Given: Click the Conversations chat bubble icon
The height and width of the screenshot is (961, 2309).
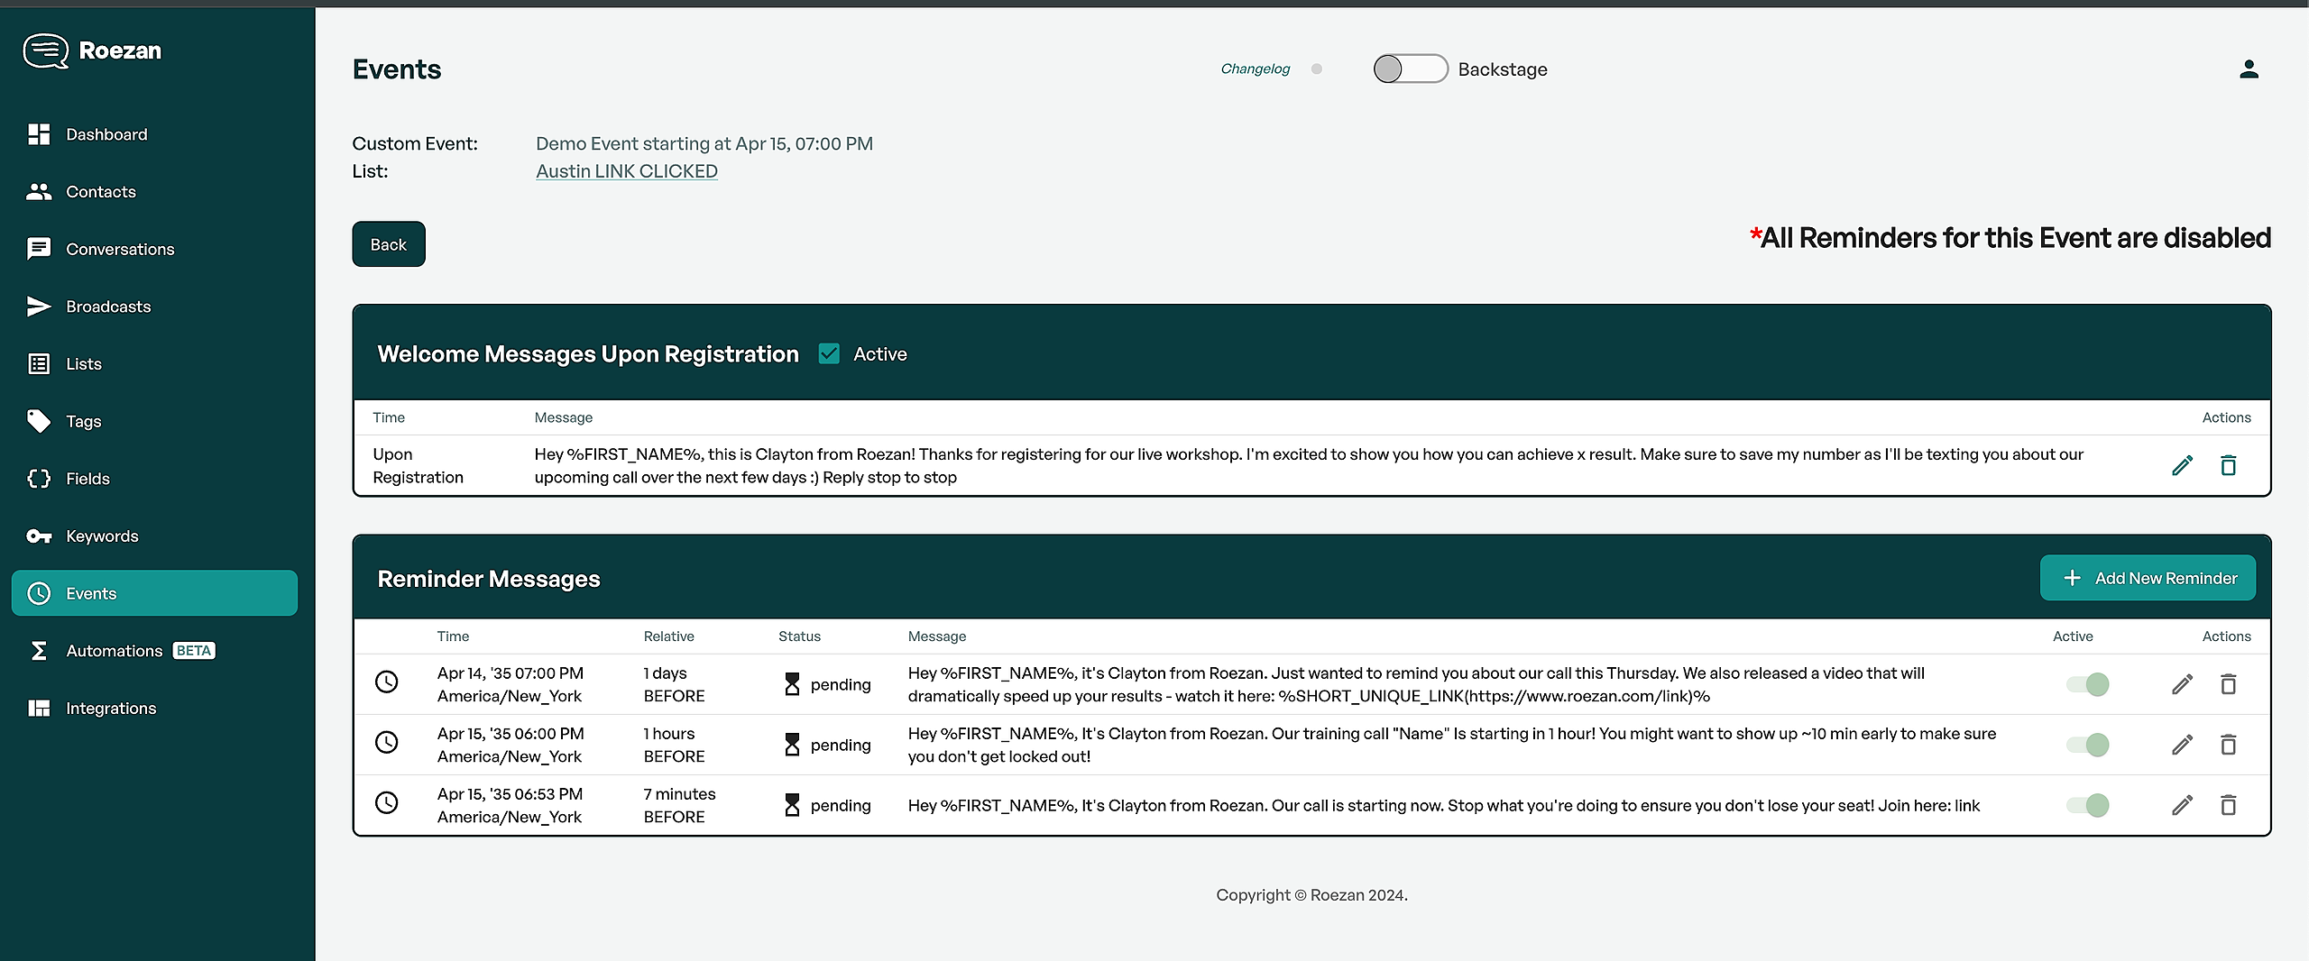Looking at the screenshot, I should click(39, 249).
